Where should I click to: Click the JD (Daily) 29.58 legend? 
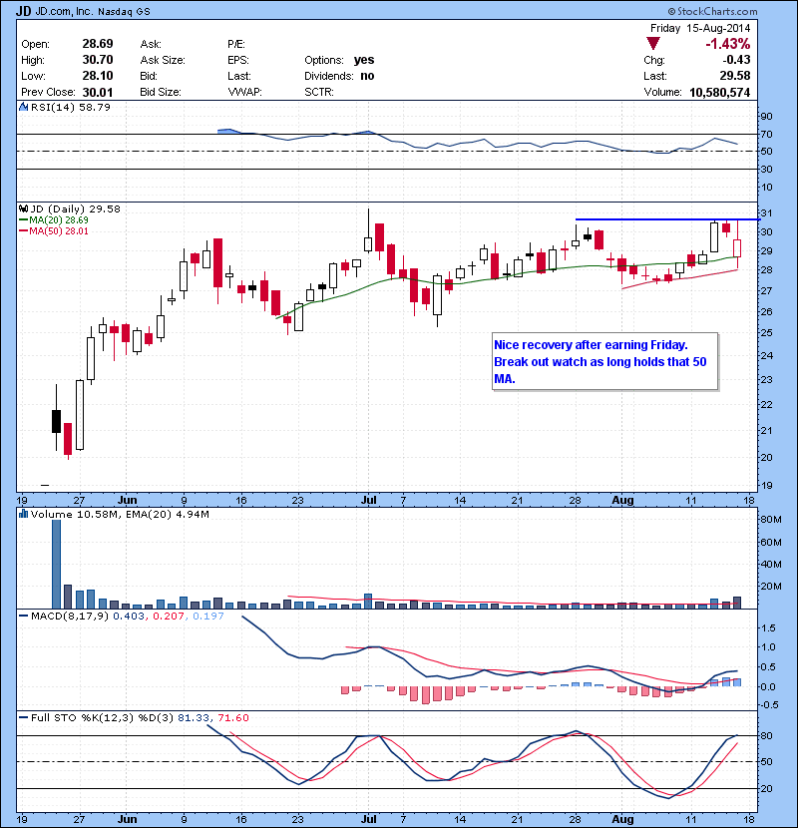tap(76, 208)
